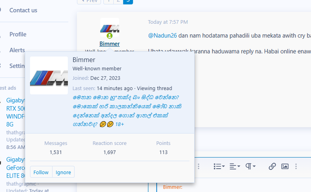
Task: Insert image using the picture icon
Action: tap(285, 166)
